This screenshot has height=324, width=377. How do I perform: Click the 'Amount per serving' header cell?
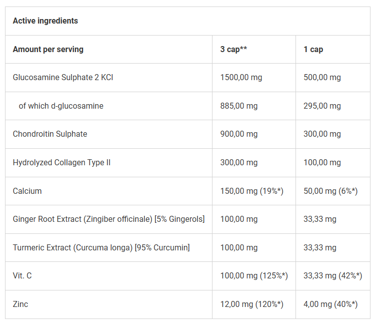[x=48, y=49]
